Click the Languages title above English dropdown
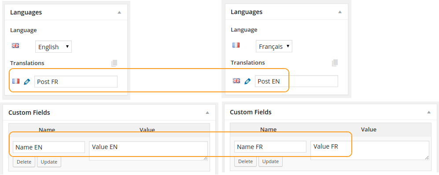 (26, 12)
